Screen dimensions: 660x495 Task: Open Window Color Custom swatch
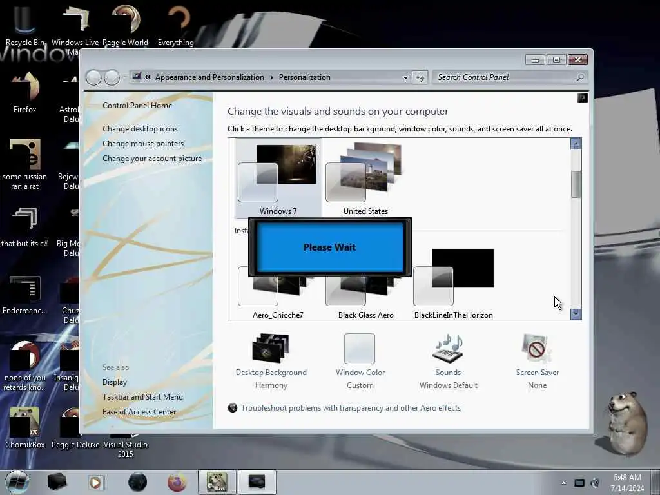[x=360, y=362]
